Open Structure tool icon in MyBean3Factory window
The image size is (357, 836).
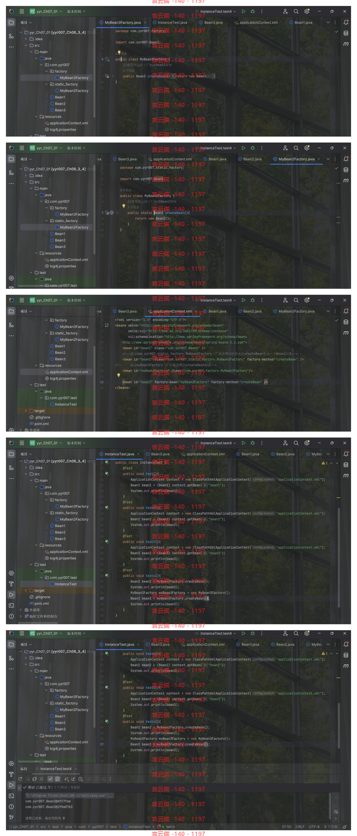click(x=11, y=36)
